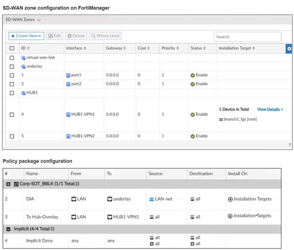Click port2 Enable status check icon

click(x=193, y=84)
